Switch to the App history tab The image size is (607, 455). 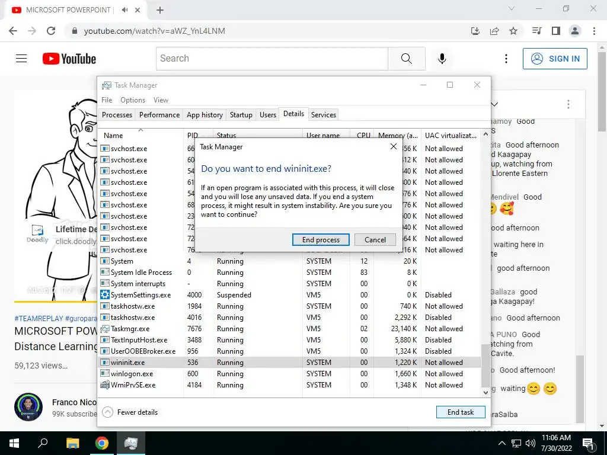pyautogui.click(x=205, y=114)
